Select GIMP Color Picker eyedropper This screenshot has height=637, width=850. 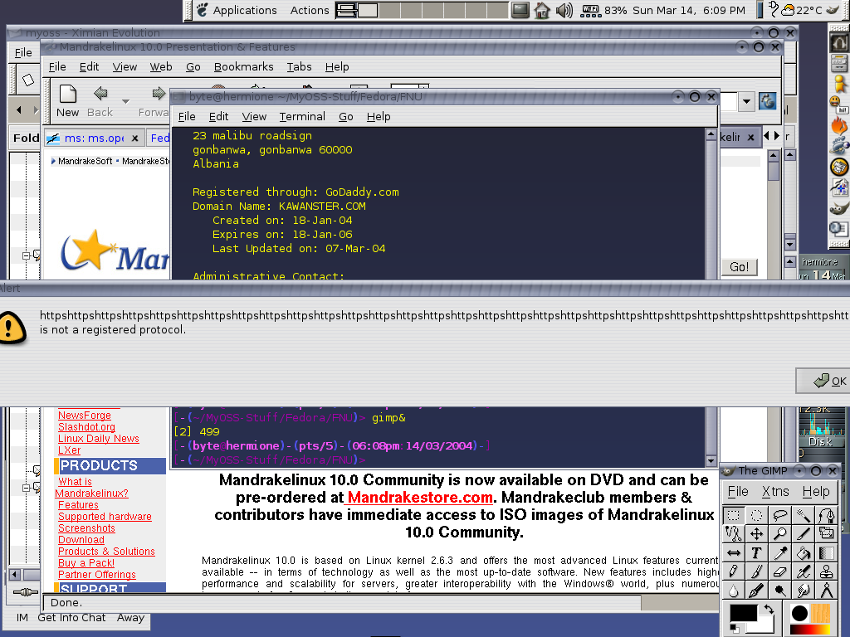[x=780, y=553]
